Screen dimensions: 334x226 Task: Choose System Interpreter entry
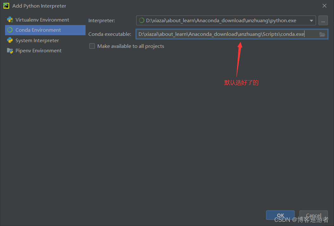(x=45, y=40)
